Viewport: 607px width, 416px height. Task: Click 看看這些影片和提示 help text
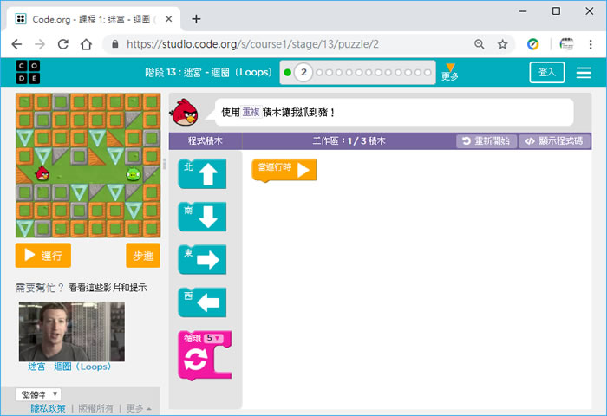[108, 288]
